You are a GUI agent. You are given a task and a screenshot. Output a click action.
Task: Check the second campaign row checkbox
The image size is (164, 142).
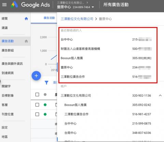click(x=37, y=114)
